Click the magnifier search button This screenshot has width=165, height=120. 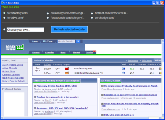point(78,41)
